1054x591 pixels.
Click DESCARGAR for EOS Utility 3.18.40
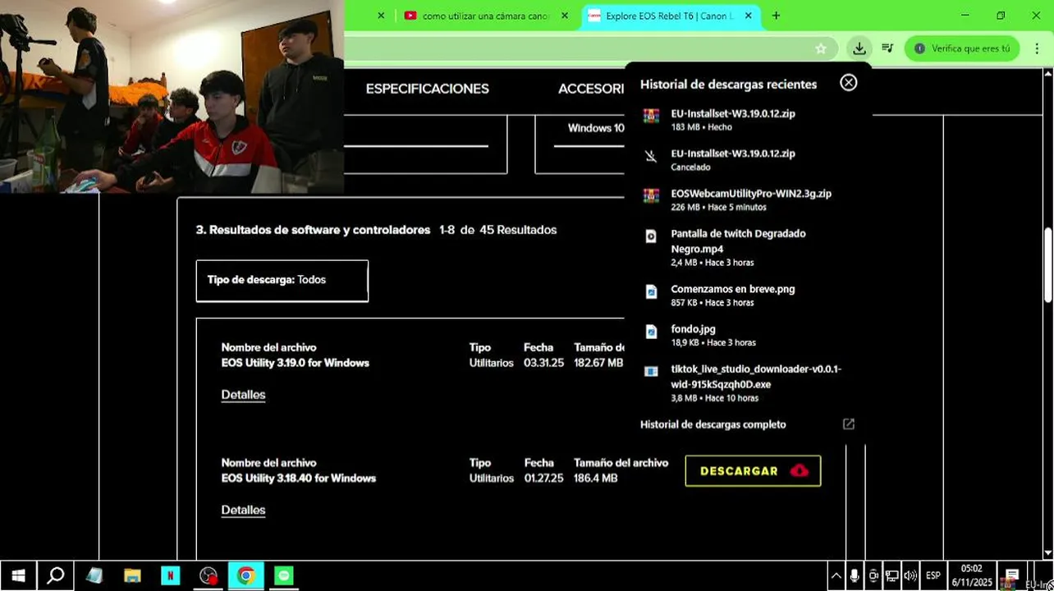pyautogui.click(x=753, y=471)
